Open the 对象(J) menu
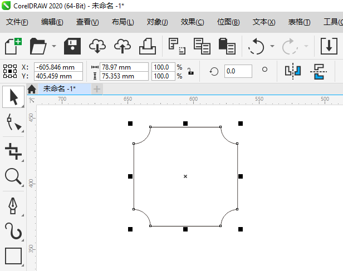Image resolution: width=343 pixels, height=271 pixels. 157,22
